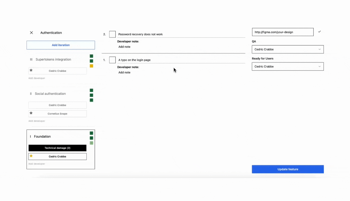Click the star icon beside Cedric Crabbe in Supertokens integration

pos(31,70)
